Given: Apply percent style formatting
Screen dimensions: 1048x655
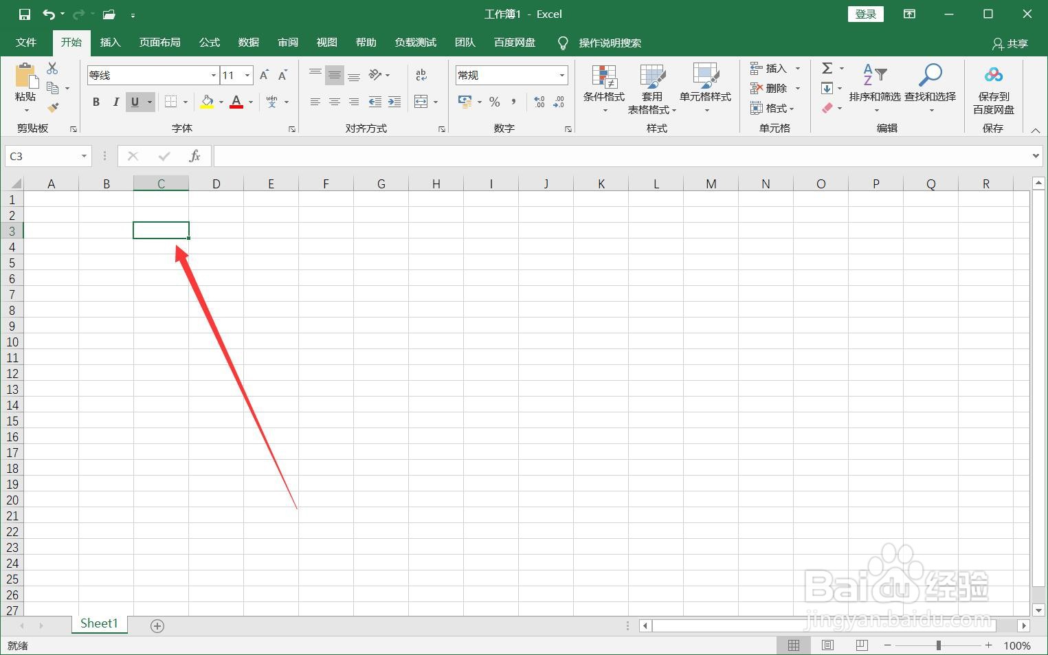Looking at the screenshot, I should point(494,102).
